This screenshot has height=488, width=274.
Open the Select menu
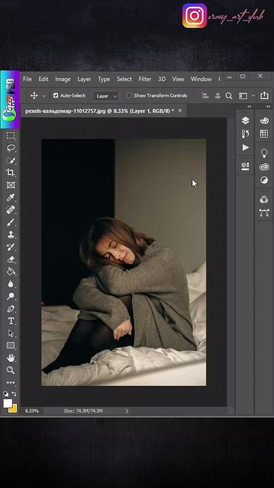coord(124,79)
